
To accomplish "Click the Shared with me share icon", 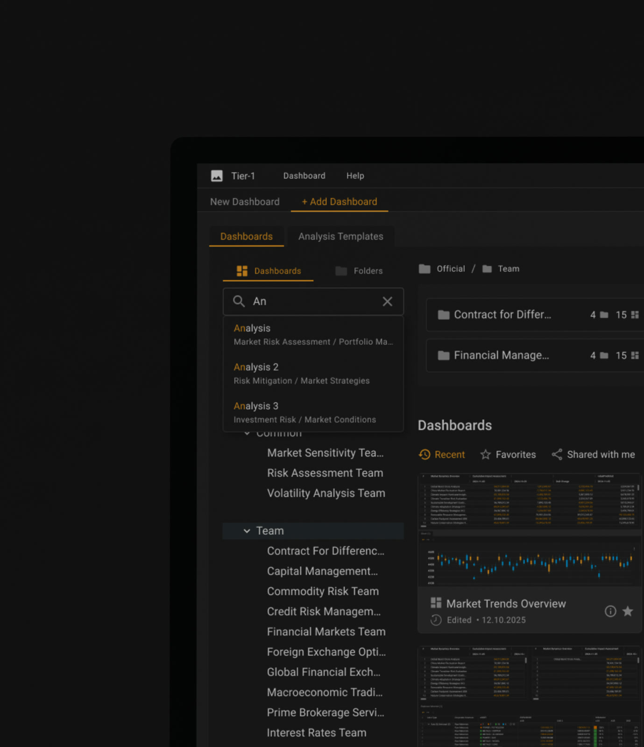I will 557,454.
